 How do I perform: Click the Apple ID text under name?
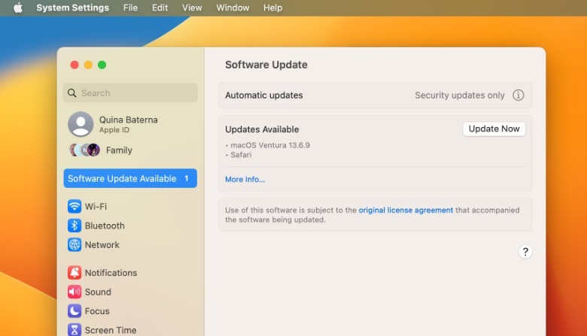click(114, 130)
